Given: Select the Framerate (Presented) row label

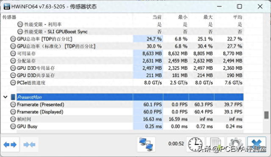Looking at the screenshot, I should pyautogui.click(x=41, y=104).
